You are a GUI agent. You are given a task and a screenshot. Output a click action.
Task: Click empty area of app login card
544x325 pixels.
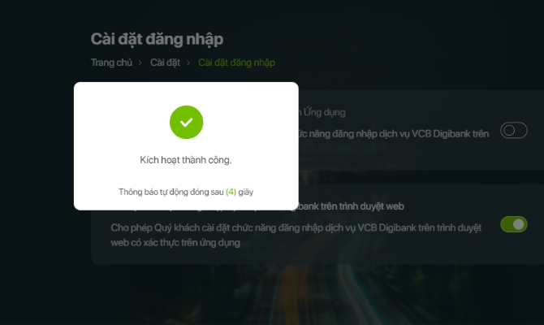tap(399, 156)
